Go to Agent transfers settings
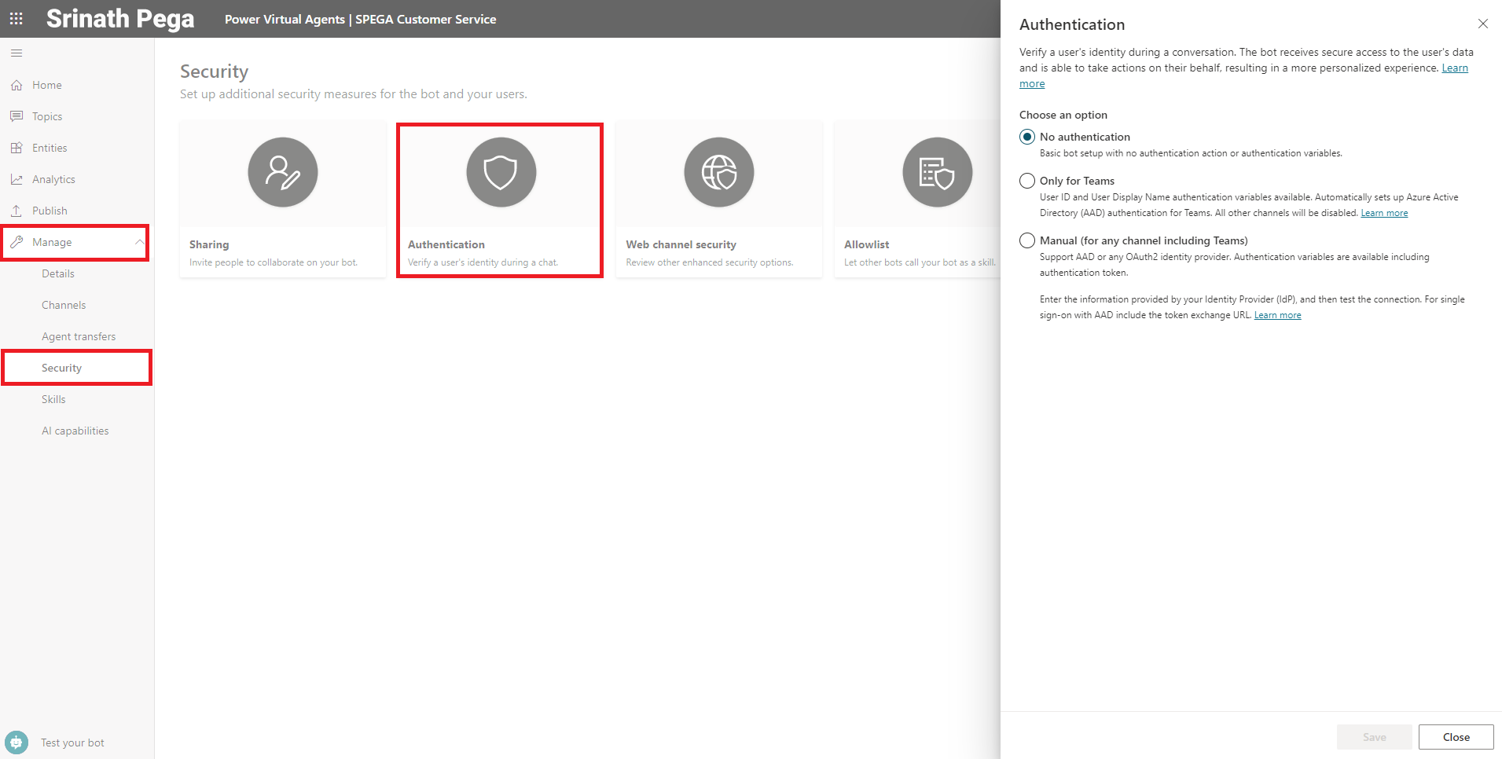The height and width of the screenshot is (759, 1502). [79, 336]
